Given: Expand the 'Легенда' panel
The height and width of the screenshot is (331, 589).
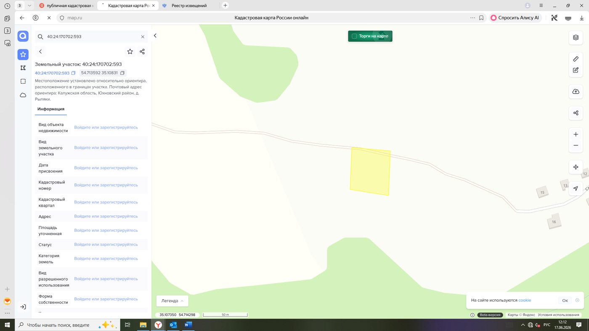Looking at the screenshot, I should (172, 301).
